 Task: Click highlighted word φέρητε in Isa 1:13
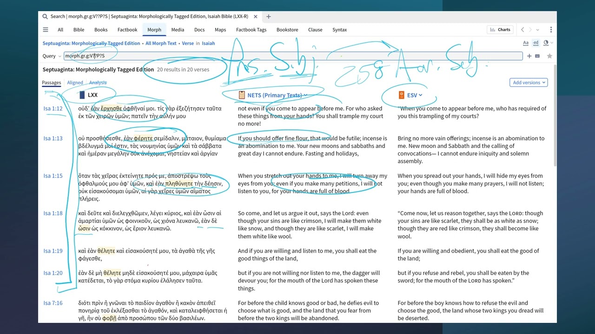(143, 138)
